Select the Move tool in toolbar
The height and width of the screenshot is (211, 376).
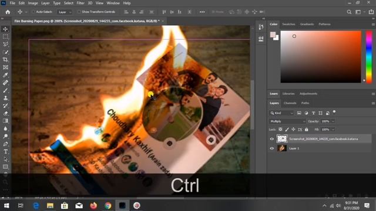[x=5, y=29]
